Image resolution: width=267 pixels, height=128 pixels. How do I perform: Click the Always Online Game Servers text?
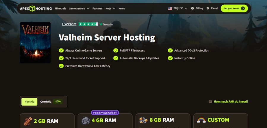(84, 50)
